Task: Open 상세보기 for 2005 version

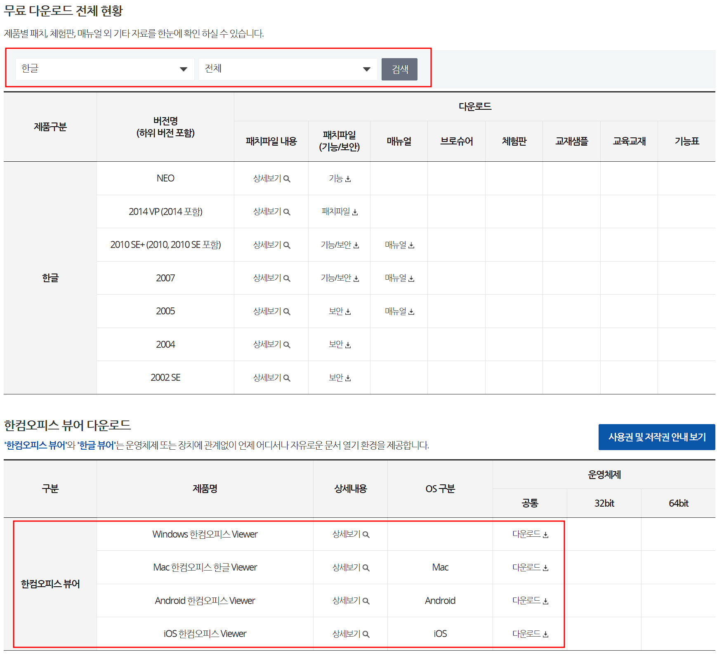Action: pos(271,311)
